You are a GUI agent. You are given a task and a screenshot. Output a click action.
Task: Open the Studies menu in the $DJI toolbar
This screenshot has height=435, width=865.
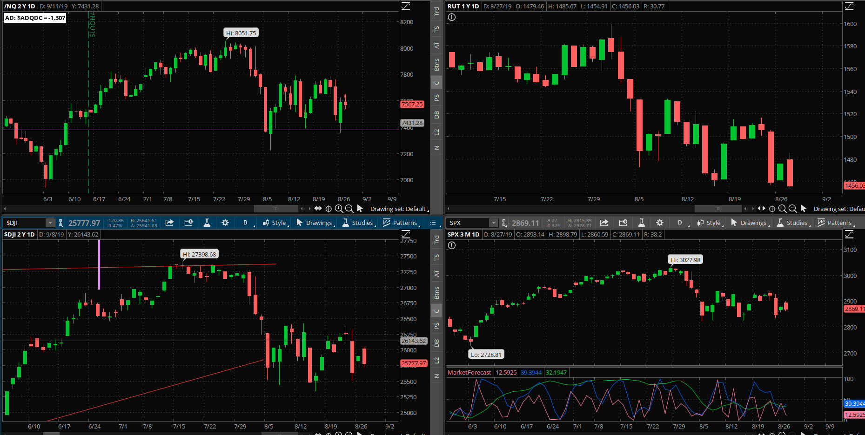358,223
